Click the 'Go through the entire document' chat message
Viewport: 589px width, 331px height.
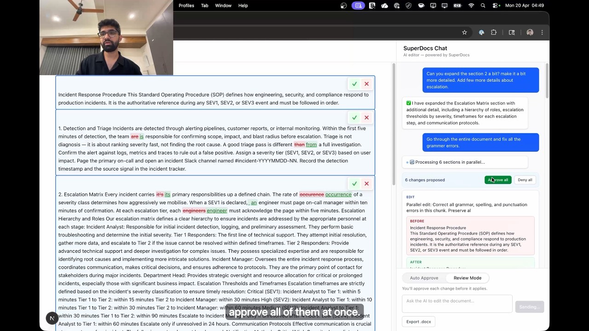(481, 143)
